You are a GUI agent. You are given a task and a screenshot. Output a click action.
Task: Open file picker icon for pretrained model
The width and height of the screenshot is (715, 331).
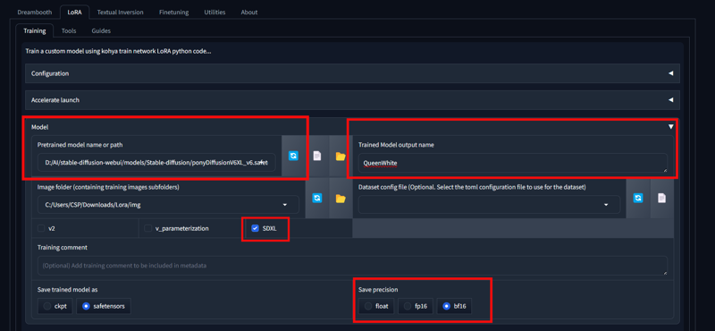coord(317,156)
